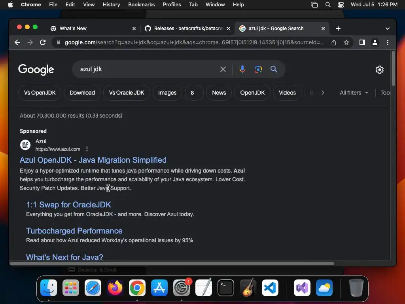This screenshot has width=405, height=304.
Task: Switch to News results
Action: click(219, 93)
